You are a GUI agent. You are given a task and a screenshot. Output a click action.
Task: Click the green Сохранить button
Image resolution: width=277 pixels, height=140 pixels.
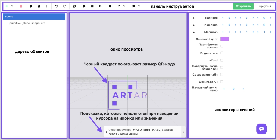click(x=243, y=6)
